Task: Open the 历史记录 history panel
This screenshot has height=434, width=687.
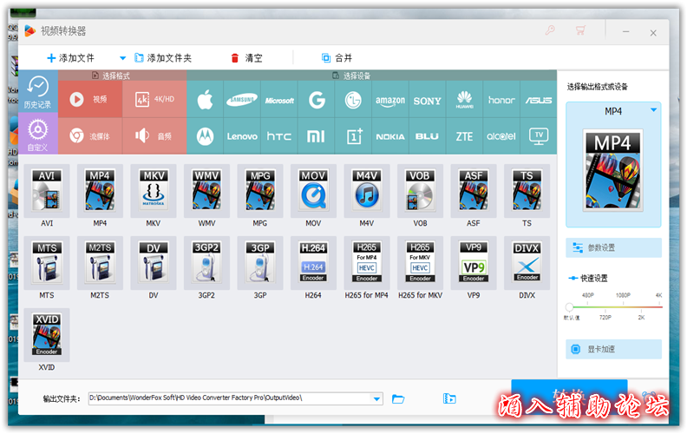Action: (37, 91)
